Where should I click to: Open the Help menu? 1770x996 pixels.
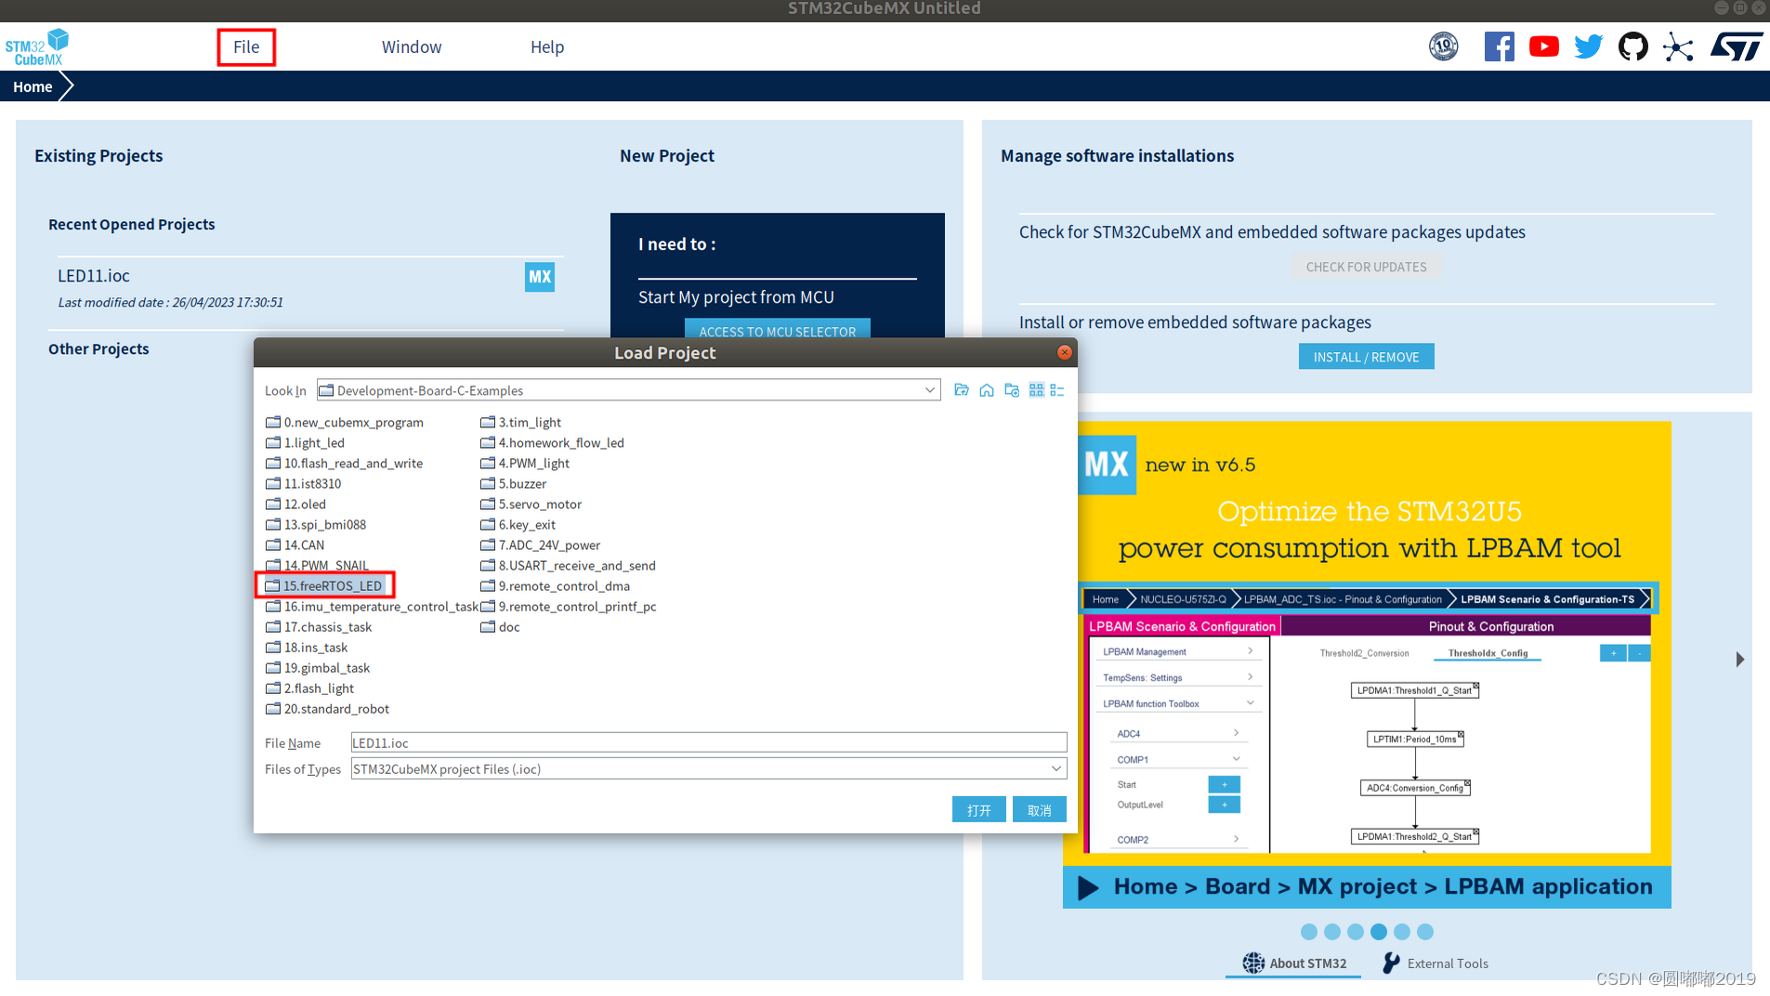click(x=546, y=46)
